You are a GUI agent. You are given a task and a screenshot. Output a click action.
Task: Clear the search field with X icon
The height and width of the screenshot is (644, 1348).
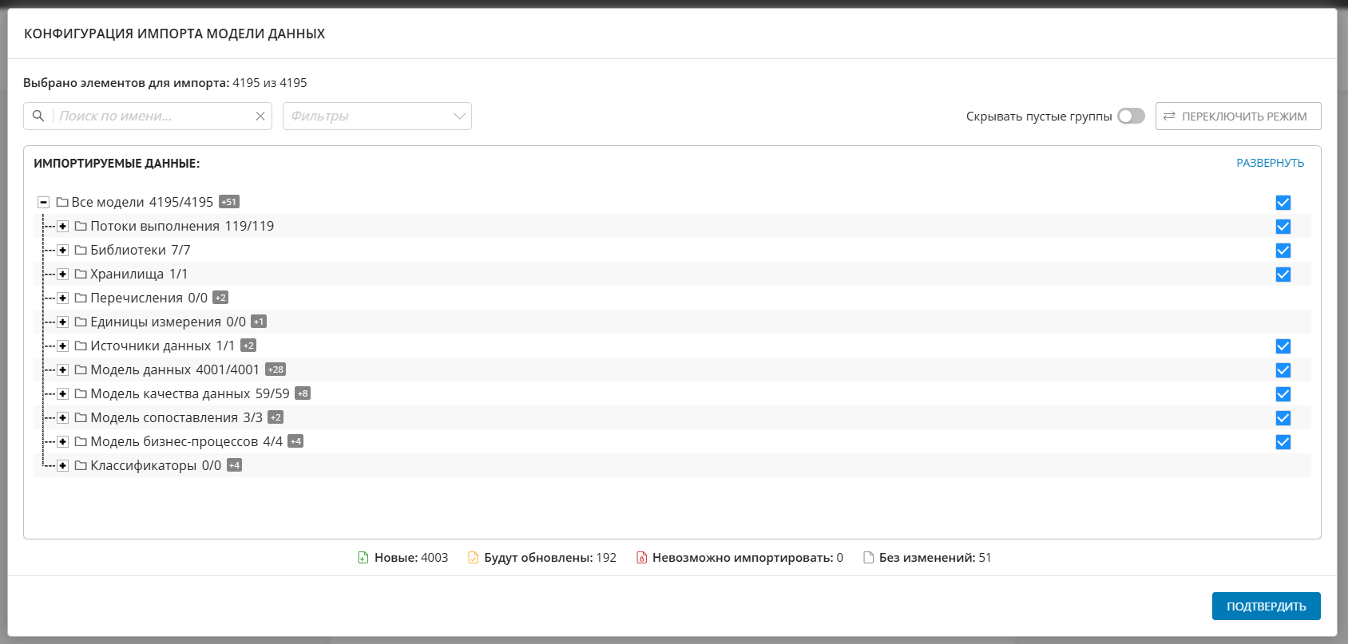click(260, 116)
